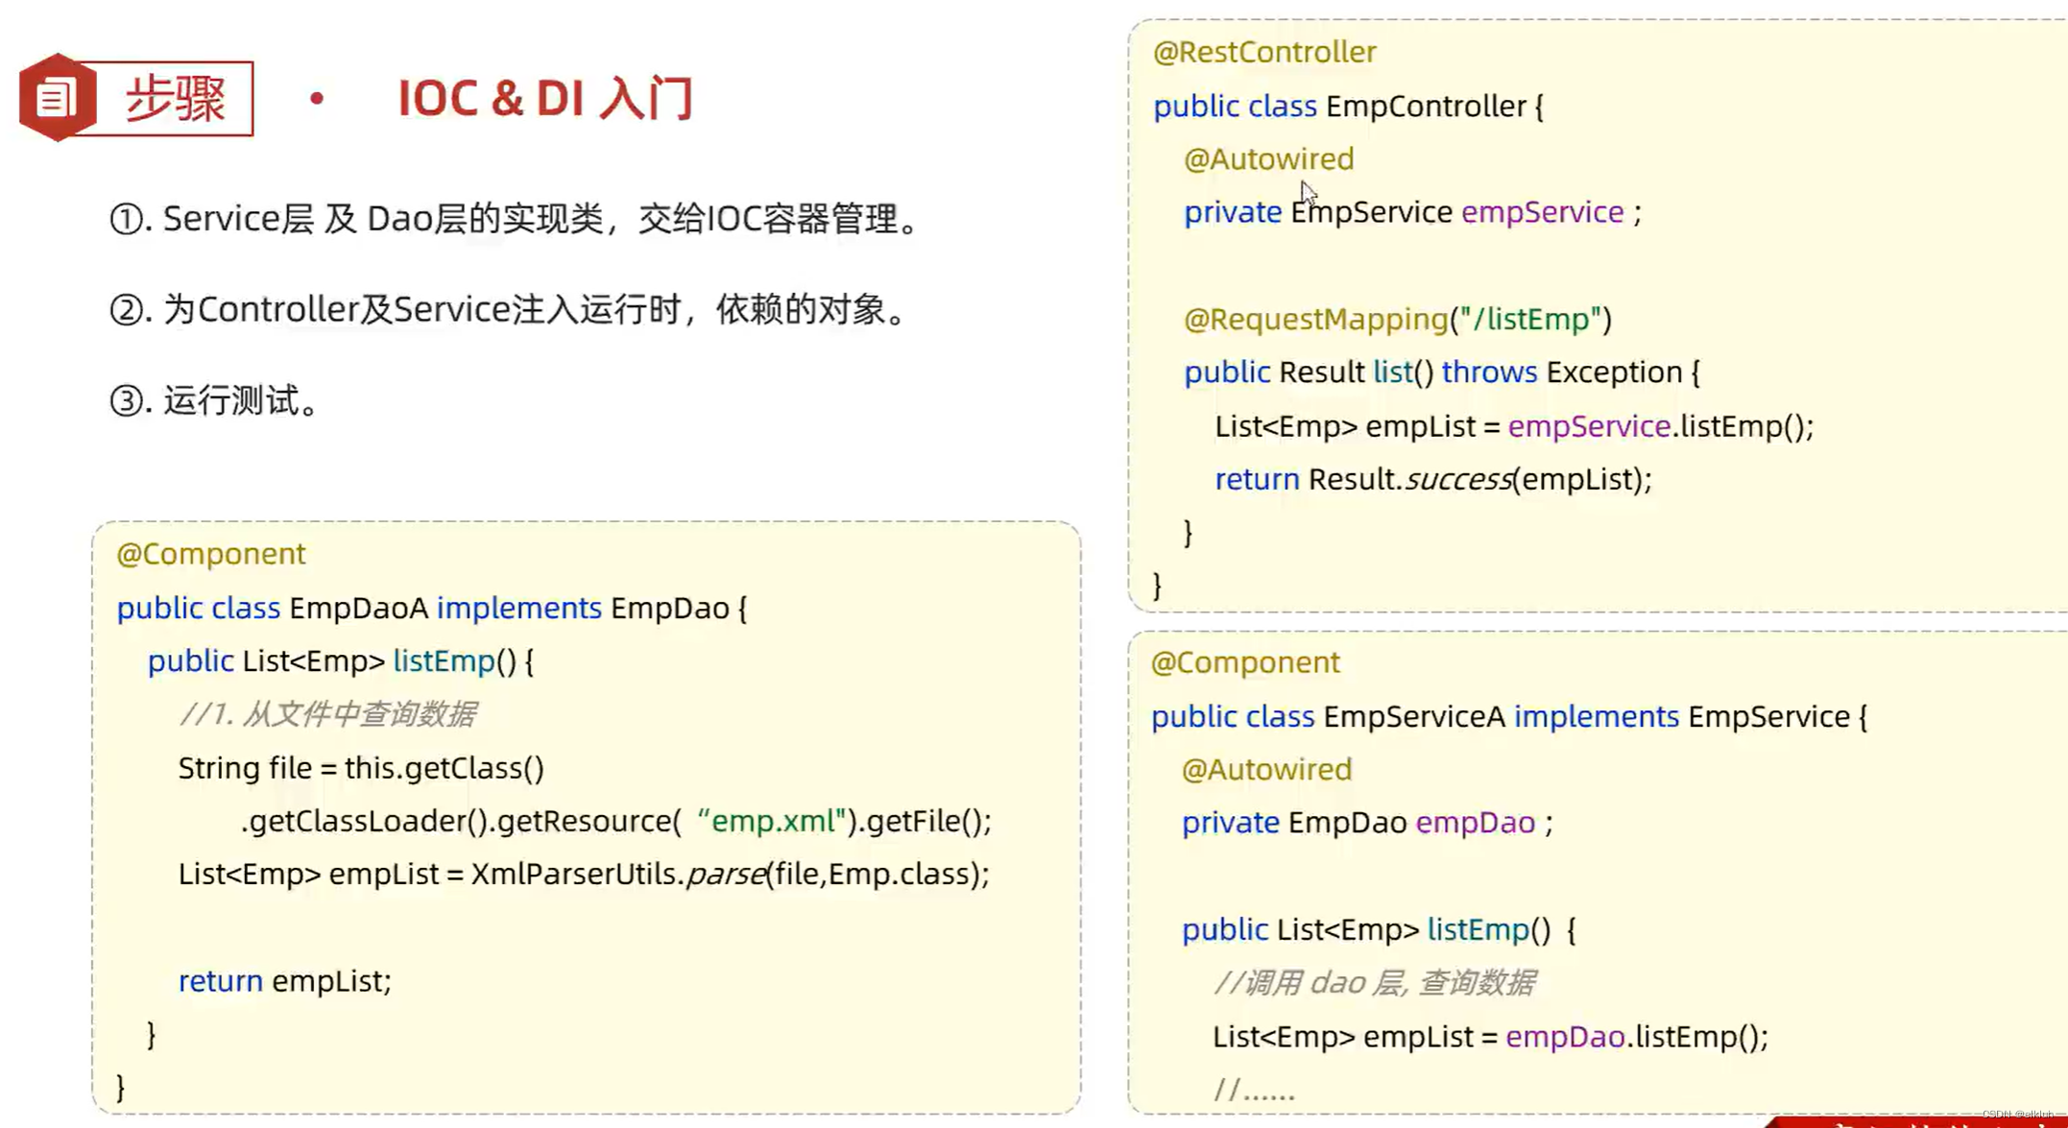Select step ③ 运行测试 text
Viewport: 2068px width, 1128px height.
(215, 400)
